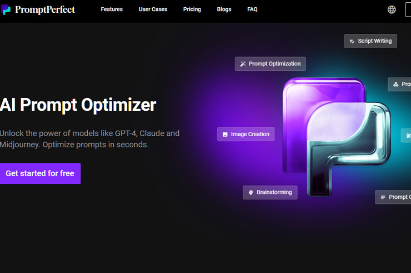Open the language globe icon

[x=392, y=9]
